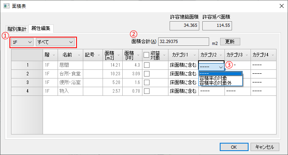
Task: Click 記号 cell in 居間 row
Action: tap(93, 65)
